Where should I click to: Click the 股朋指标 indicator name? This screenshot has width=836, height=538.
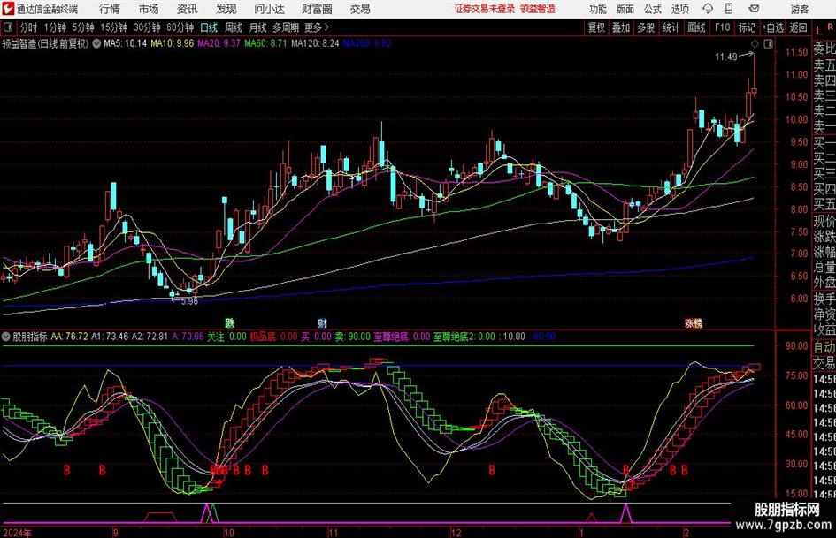(x=30, y=337)
